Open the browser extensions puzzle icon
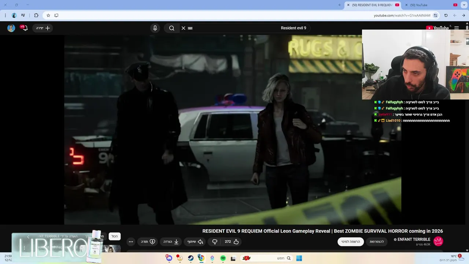The height and width of the screenshot is (264, 469). coord(36,15)
